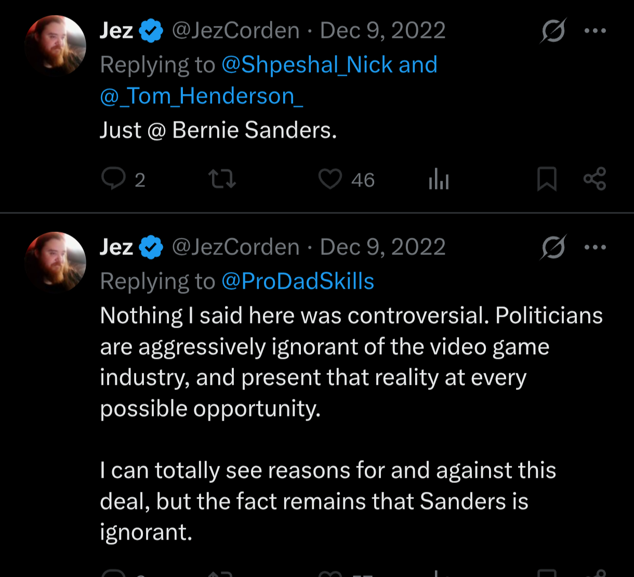Open more options on second tweet

(595, 247)
